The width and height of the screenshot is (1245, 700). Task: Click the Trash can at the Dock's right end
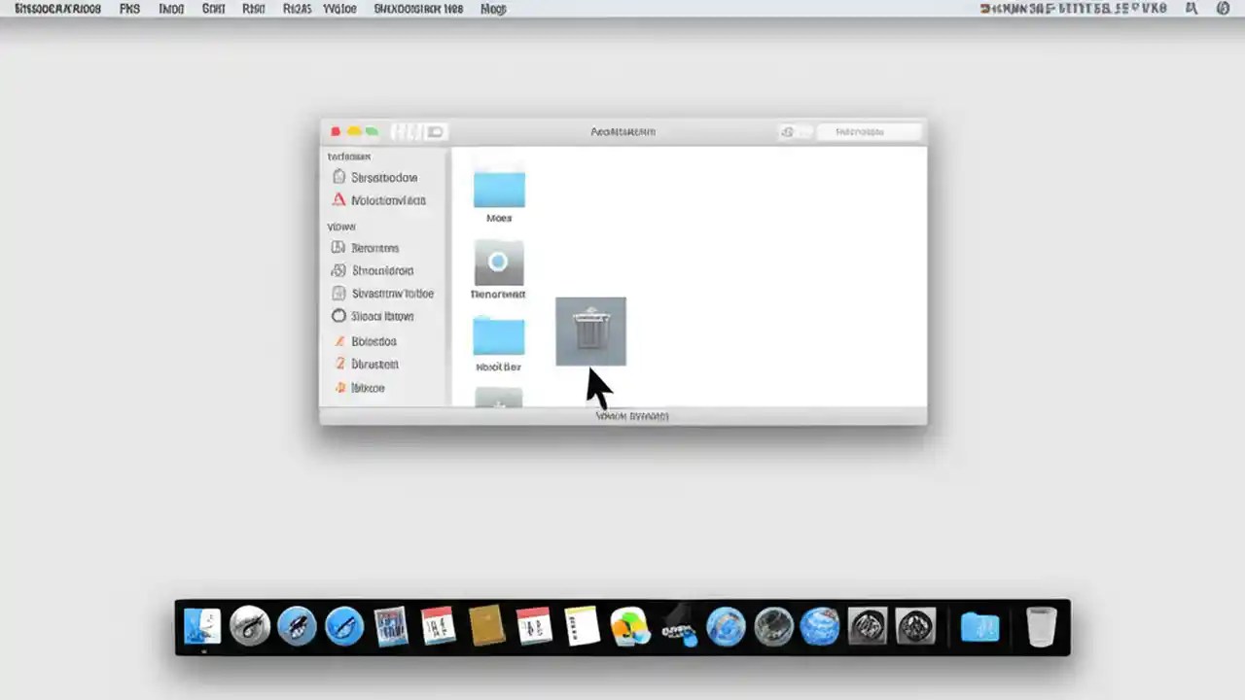pyautogui.click(x=1042, y=627)
